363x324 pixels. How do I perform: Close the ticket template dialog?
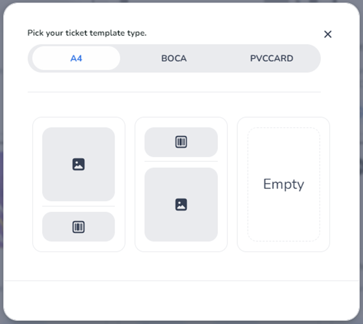(x=328, y=35)
